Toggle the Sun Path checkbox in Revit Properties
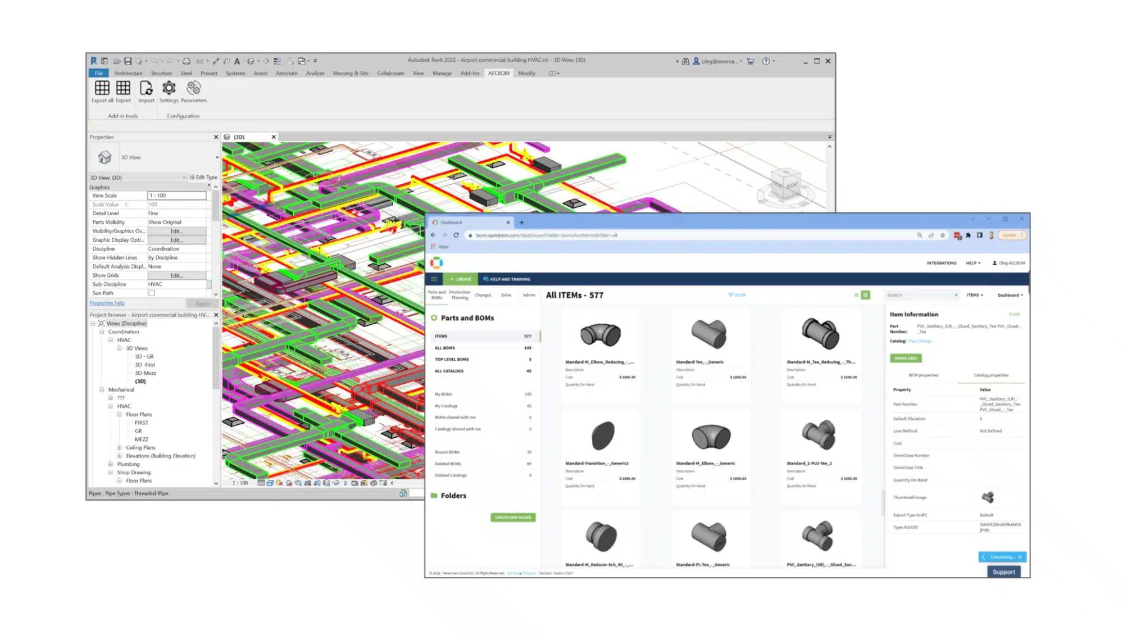Viewport: 1123px width, 635px height. coord(152,293)
